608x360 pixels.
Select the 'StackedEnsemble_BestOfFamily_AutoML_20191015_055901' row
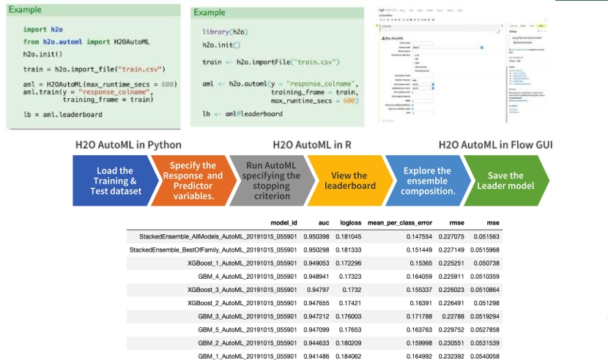[x=314, y=250]
